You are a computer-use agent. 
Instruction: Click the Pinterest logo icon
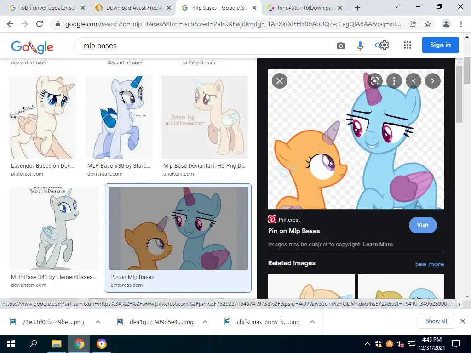(x=272, y=219)
